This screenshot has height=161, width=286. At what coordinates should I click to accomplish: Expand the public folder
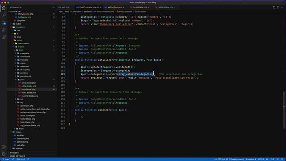18,24
